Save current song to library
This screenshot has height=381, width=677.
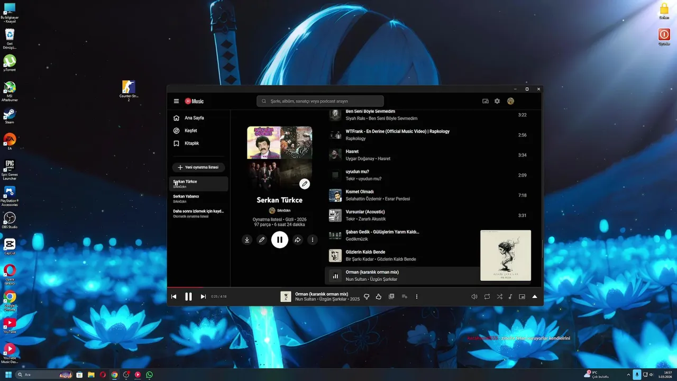click(x=391, y=297)
